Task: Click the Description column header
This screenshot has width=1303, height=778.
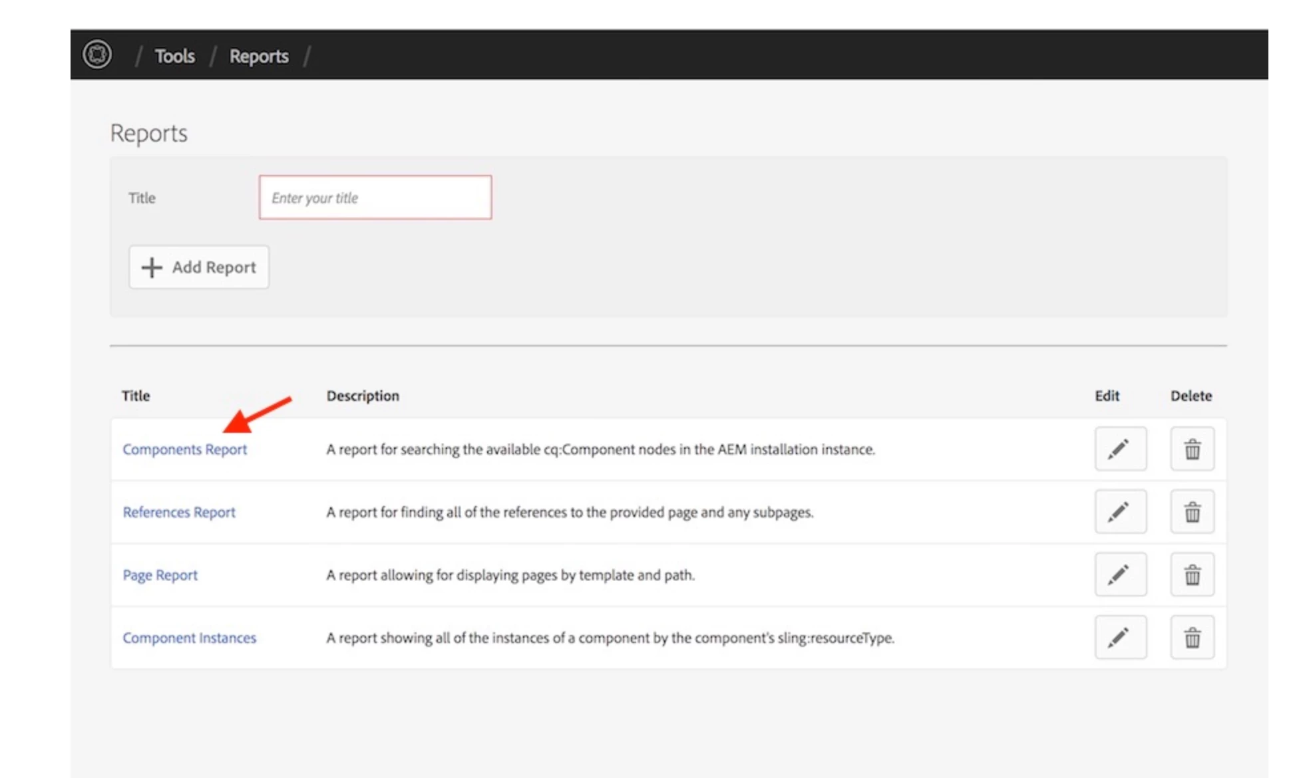Action: coord(363,396)
